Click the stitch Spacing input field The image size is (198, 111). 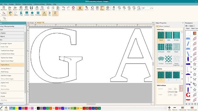(x=171, y=89)
